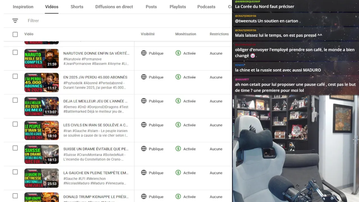Screen dimensions: 359x202
Task: Open the Publique visibility dropdown for the LES CIVILS EN IRAN video
Action: pyautogui.click(x=156, y=125)
